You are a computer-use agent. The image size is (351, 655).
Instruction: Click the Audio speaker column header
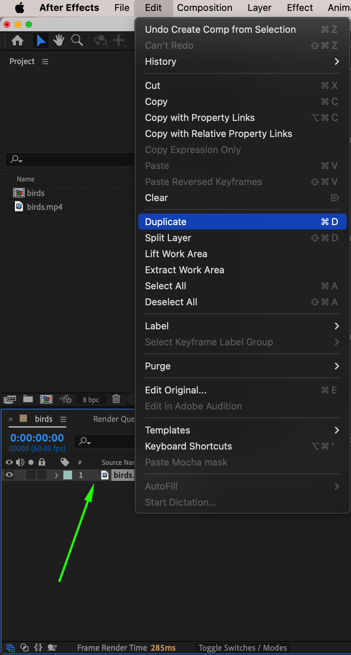coord(20,462)
